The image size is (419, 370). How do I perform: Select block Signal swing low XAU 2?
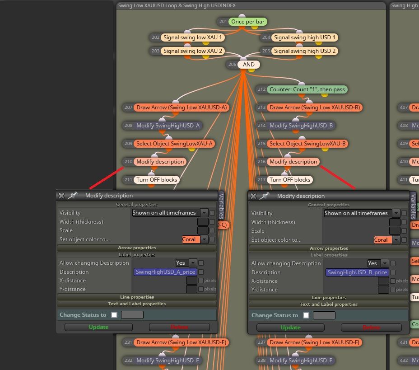[193, 51]
